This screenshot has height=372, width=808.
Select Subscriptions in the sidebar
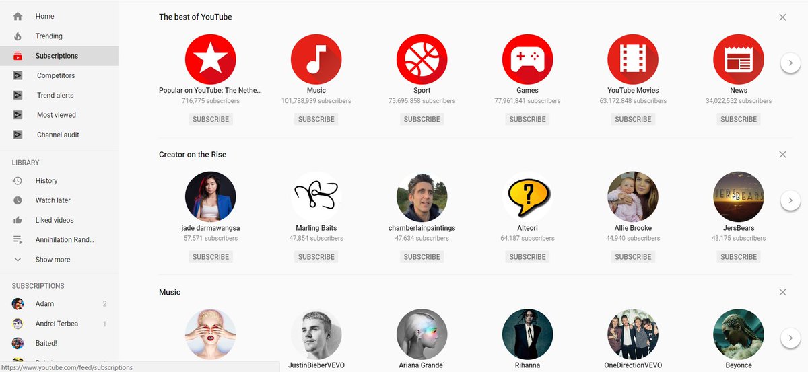pyautogui.click(x=59, y=56)
